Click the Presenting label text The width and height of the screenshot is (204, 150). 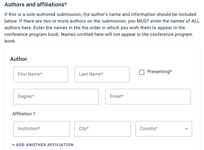[x=159, y=72]
